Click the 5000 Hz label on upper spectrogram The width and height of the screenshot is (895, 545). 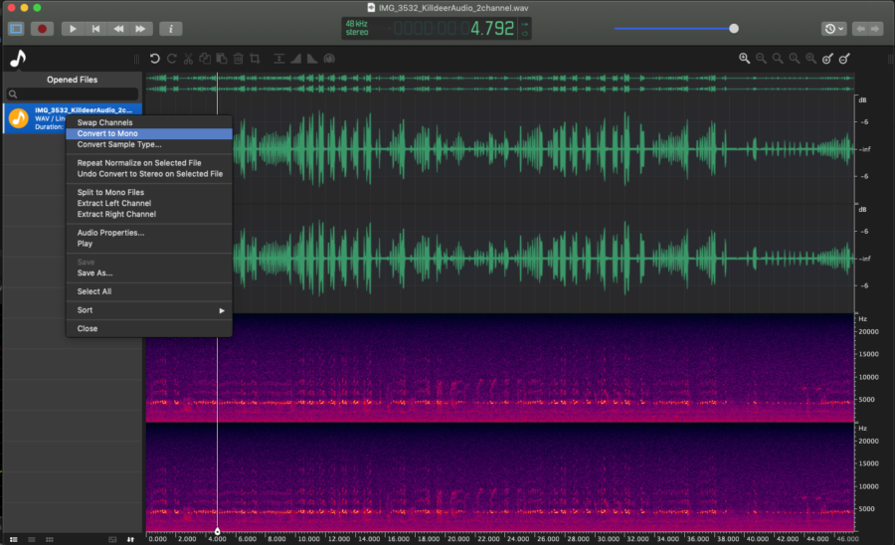(867, 400)
